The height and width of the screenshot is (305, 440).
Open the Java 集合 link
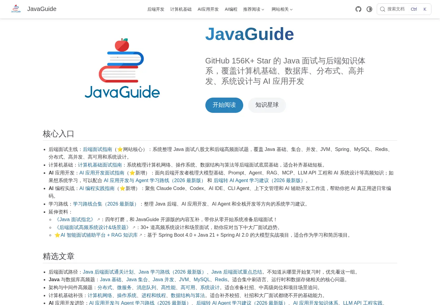pos(137,280)
